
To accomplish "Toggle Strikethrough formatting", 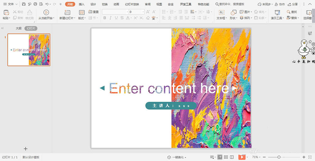I will 122,18.
